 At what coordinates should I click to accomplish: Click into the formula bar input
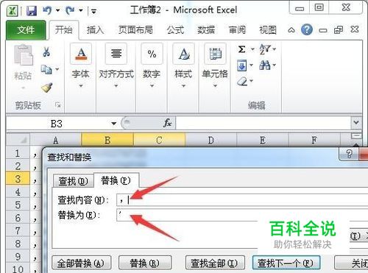pyautogui.click(x=263, y=123)
